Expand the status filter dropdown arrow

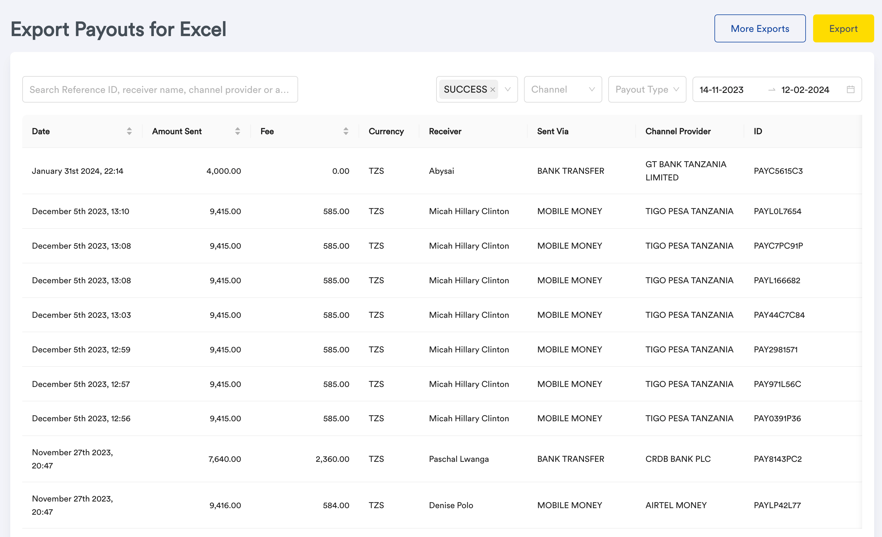click(x=507, y=89)
